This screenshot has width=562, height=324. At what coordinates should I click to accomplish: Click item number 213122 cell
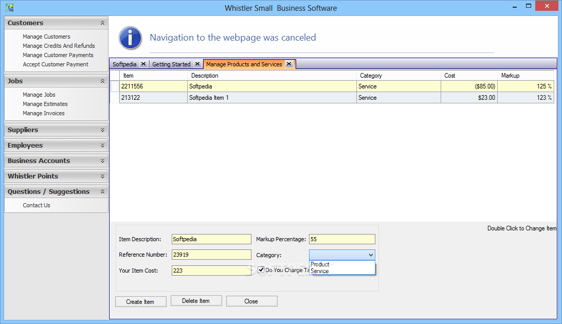coord(153,98)
